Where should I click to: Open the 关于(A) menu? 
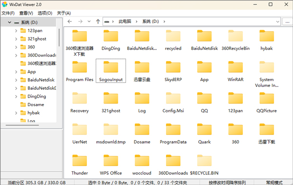pyautogui.click(x=63, y=13)
